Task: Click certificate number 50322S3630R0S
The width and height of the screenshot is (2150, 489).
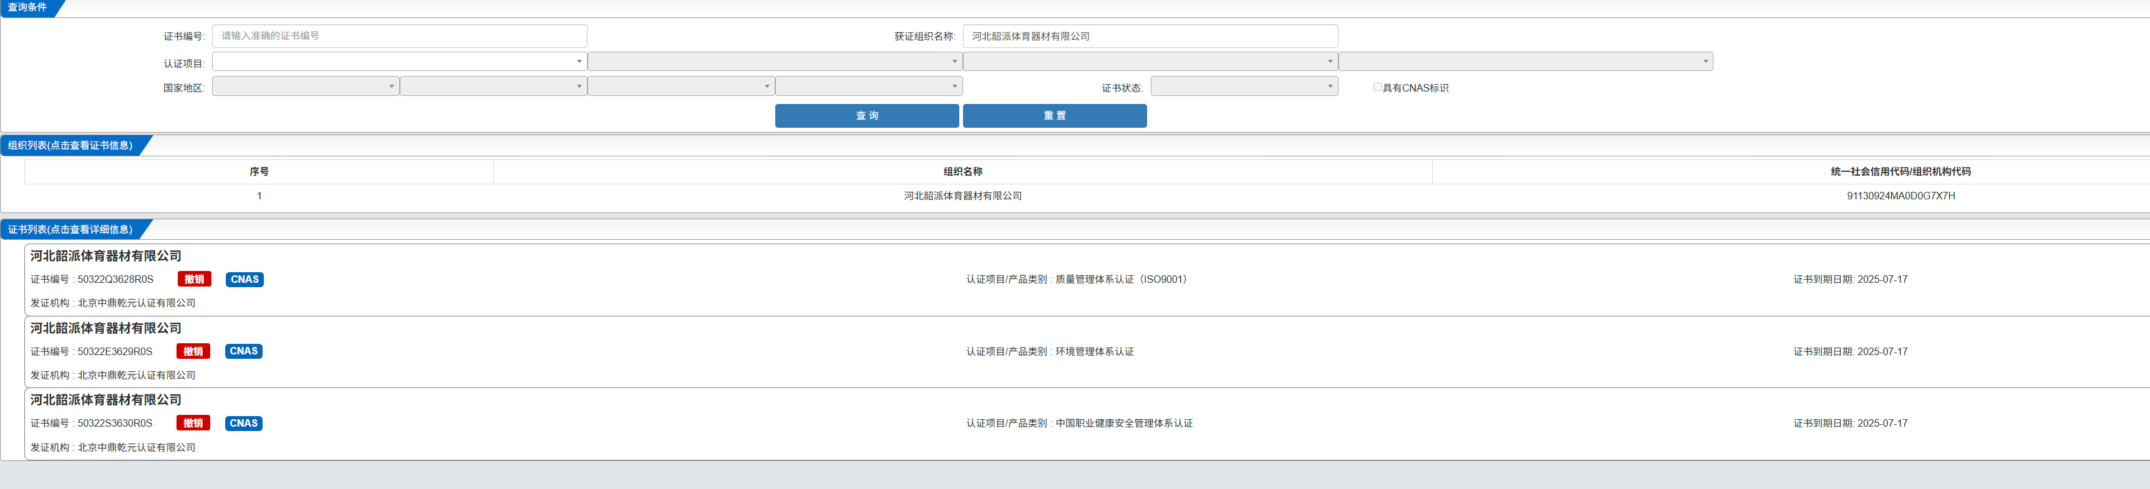Action: [x=115, y=423]
